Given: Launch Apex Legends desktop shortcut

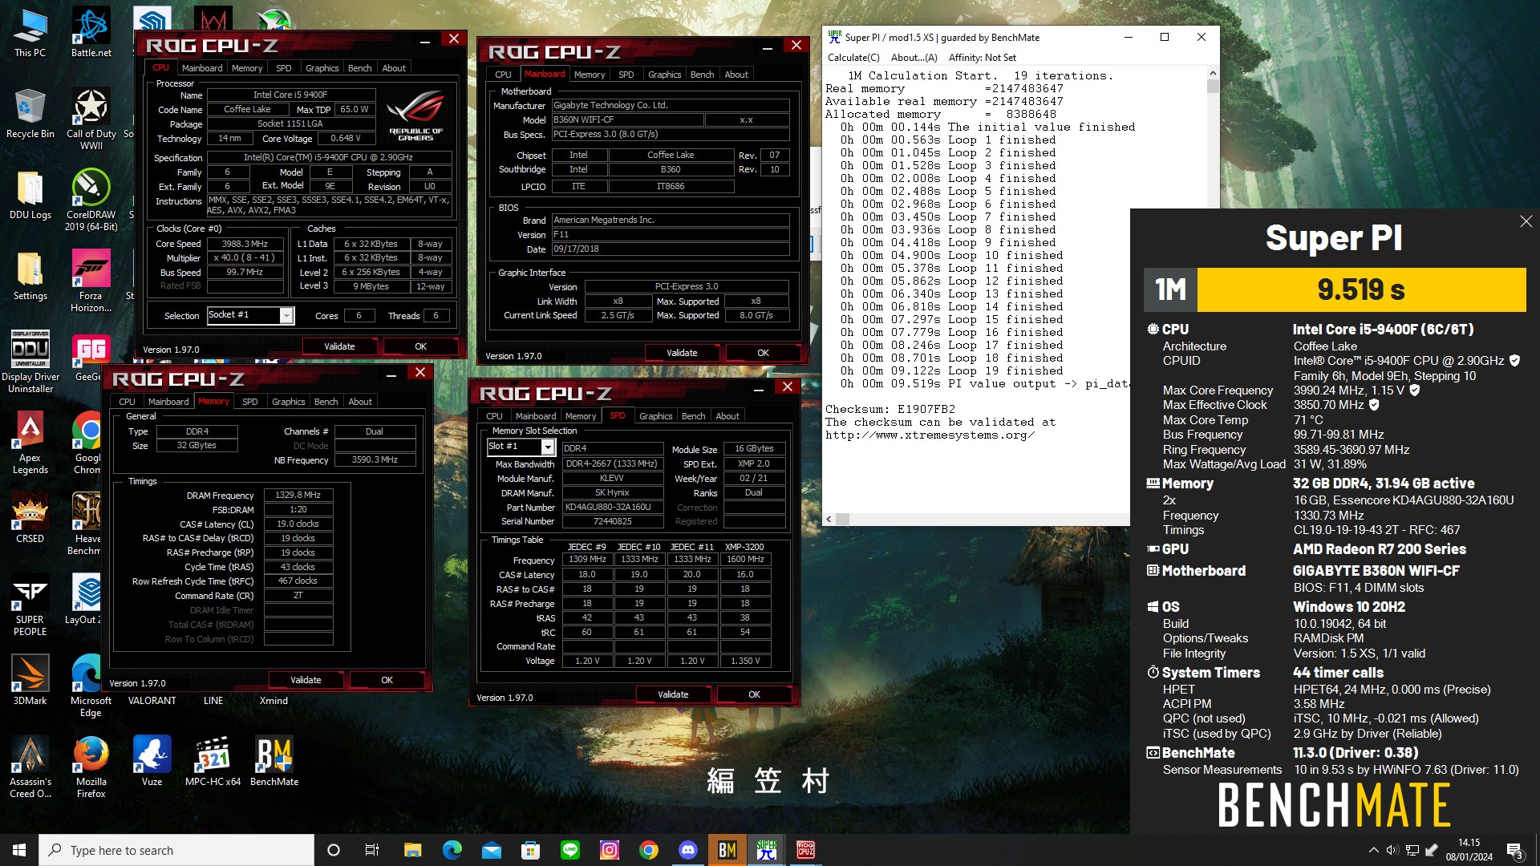Looking at the screenshot, I should click(30, 443).
